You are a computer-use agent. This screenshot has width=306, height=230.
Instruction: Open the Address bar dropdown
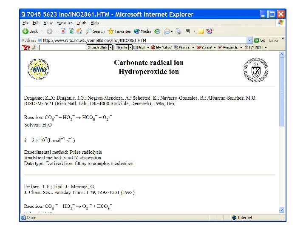(x=249, y=40)
